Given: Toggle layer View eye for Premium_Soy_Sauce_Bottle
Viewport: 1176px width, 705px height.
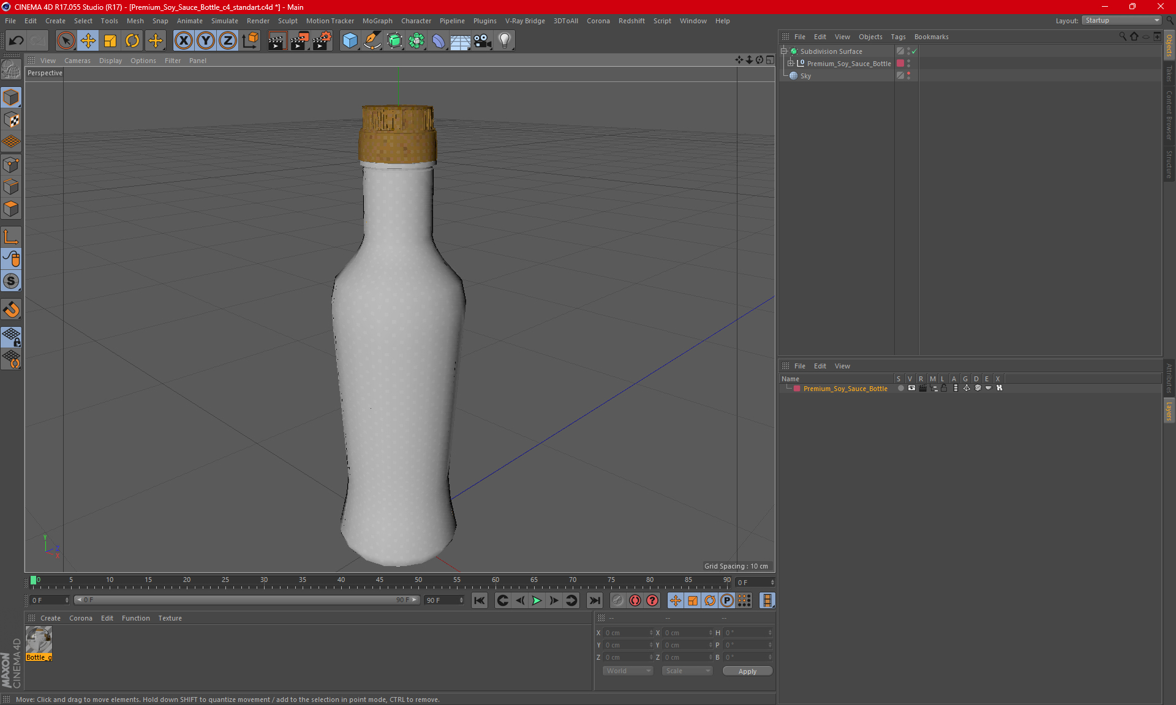Looking at the screenshot, I should pyautogui.click(x=911, y=388).
